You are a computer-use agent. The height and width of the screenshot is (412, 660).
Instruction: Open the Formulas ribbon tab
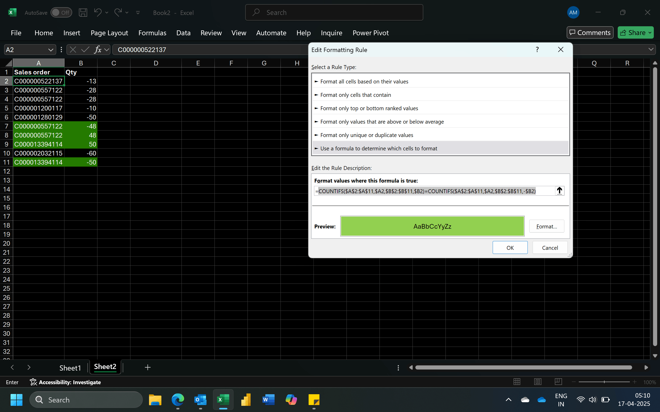click(x=152, y=33)
